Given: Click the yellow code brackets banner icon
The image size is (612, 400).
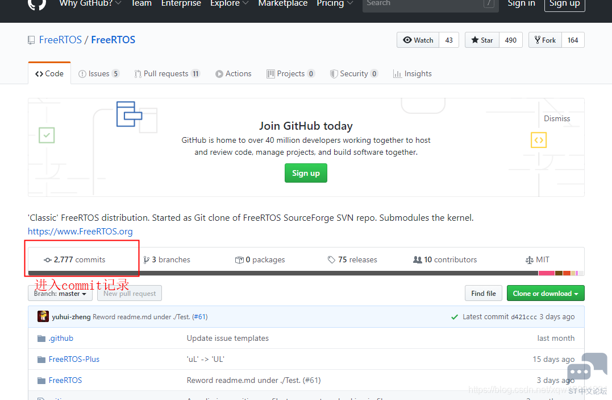Looking at the screenshot, I should click(539, 140).
